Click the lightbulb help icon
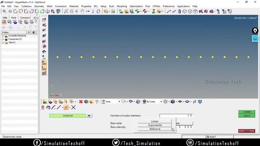The width and height of the screenshot is (260, 146). point(255,31)
